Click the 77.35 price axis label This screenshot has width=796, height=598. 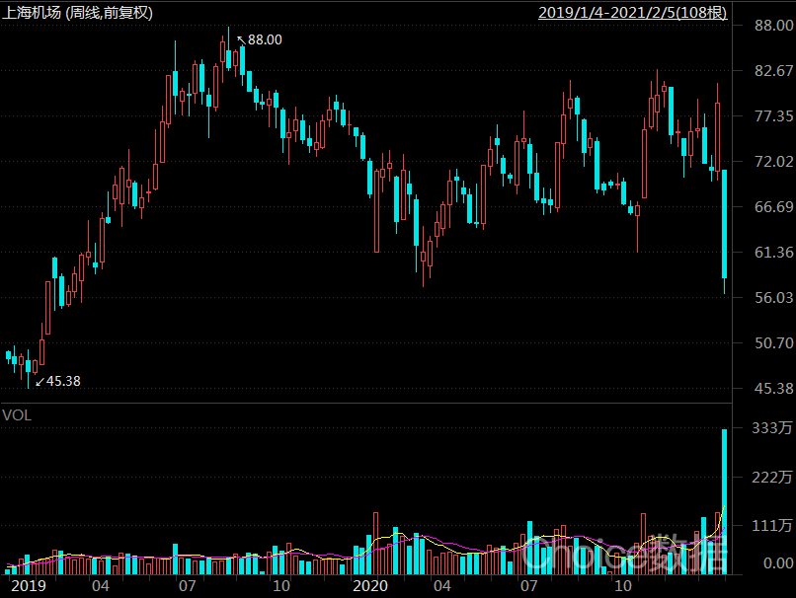coord(766,116)
